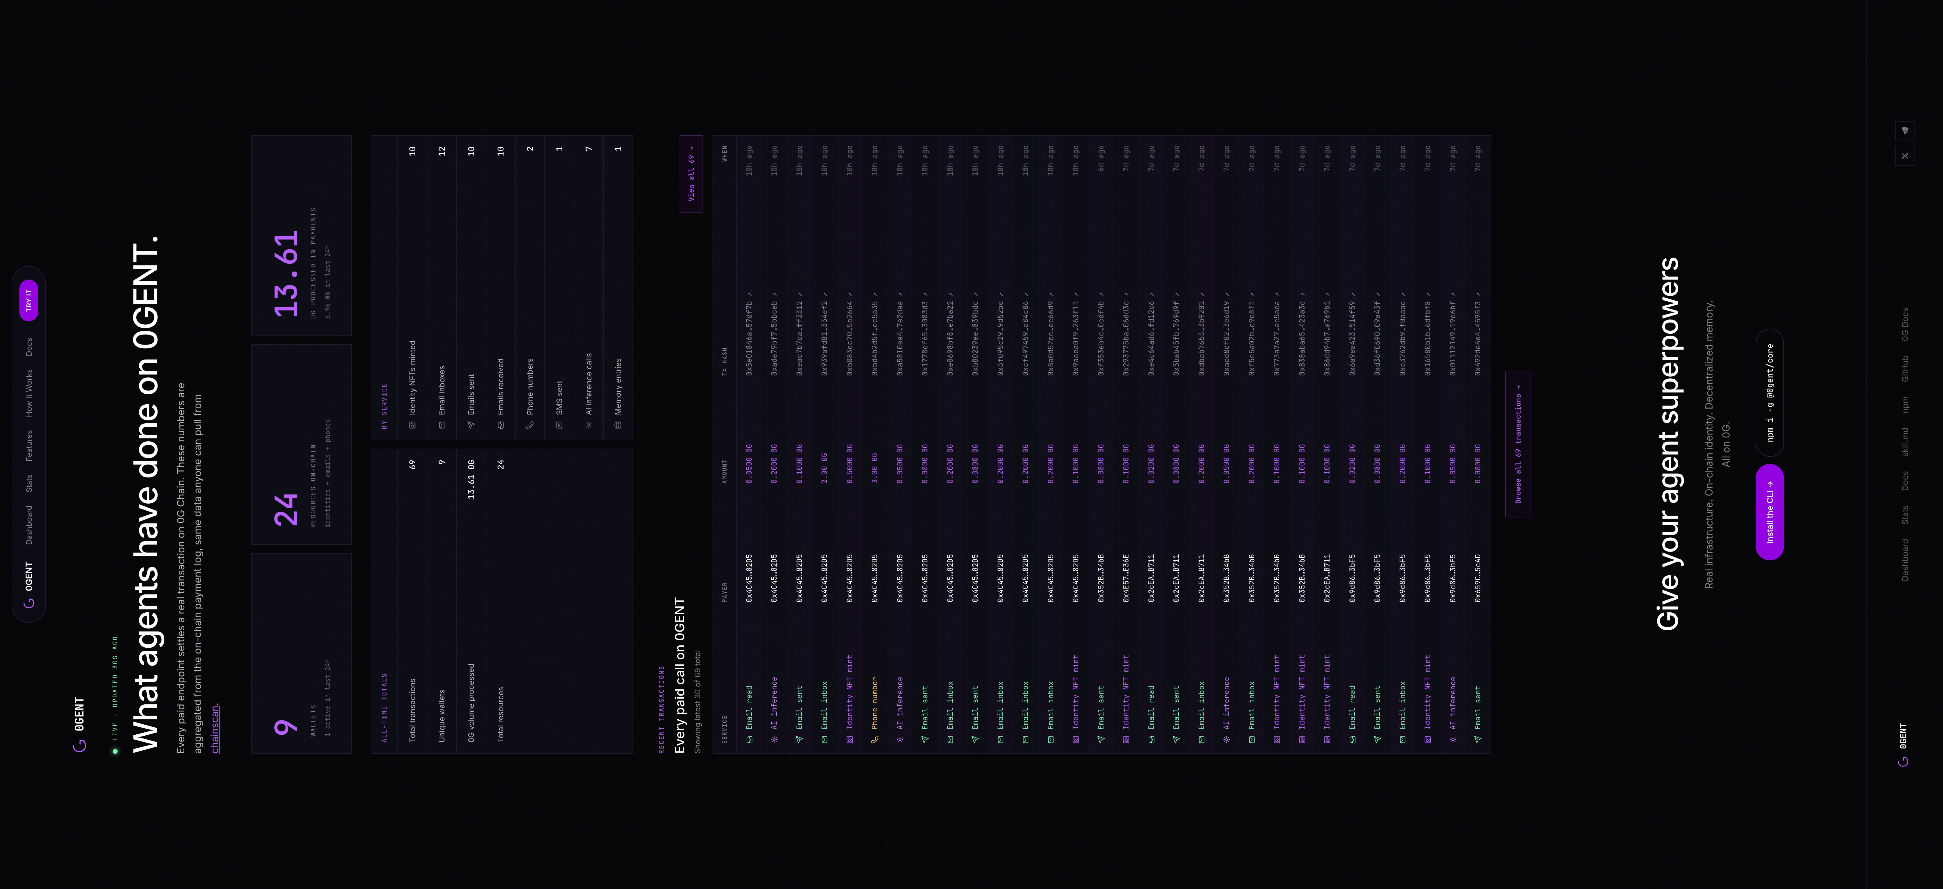Open Docs in the top navigation
This screenshot has width=1943, height=889.
point(29,347)
